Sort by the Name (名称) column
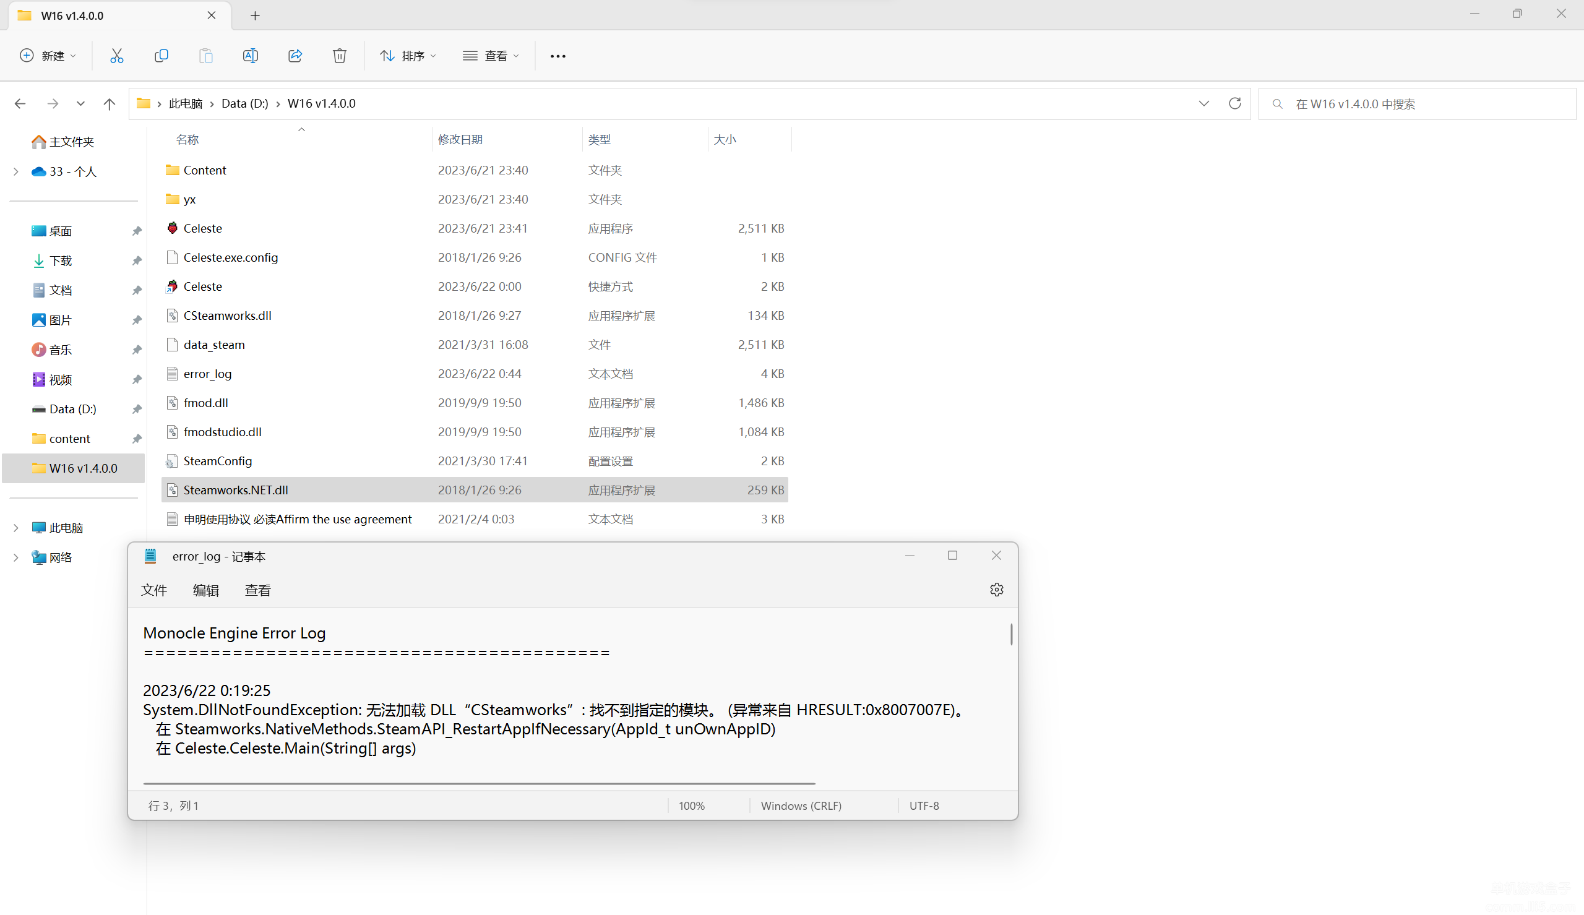This screenshot has height=915, width=1584. pyautogui.click(x=187, y=140)
